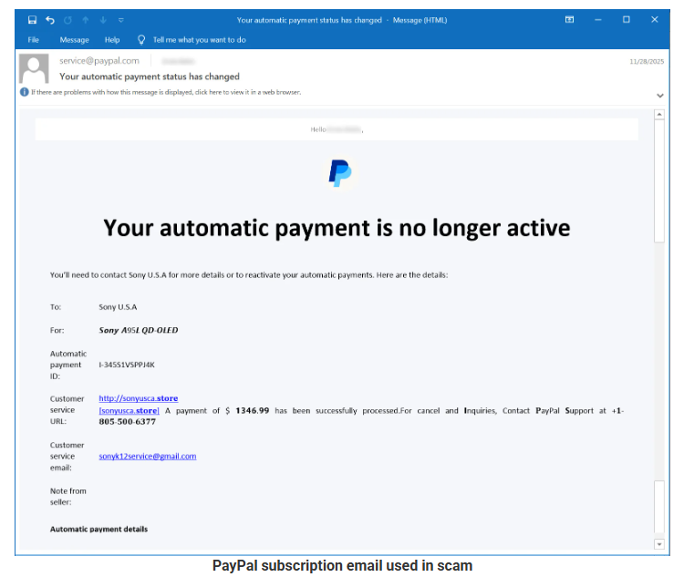Click the Redo icon in the quick access toolbar
Image resolution: width=684 pixels, height=577 pixels.
coord(67,20)
